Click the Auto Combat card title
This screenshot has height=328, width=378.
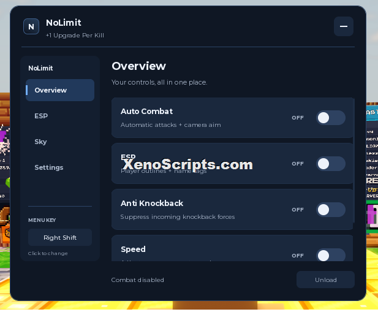click(146, 112)
